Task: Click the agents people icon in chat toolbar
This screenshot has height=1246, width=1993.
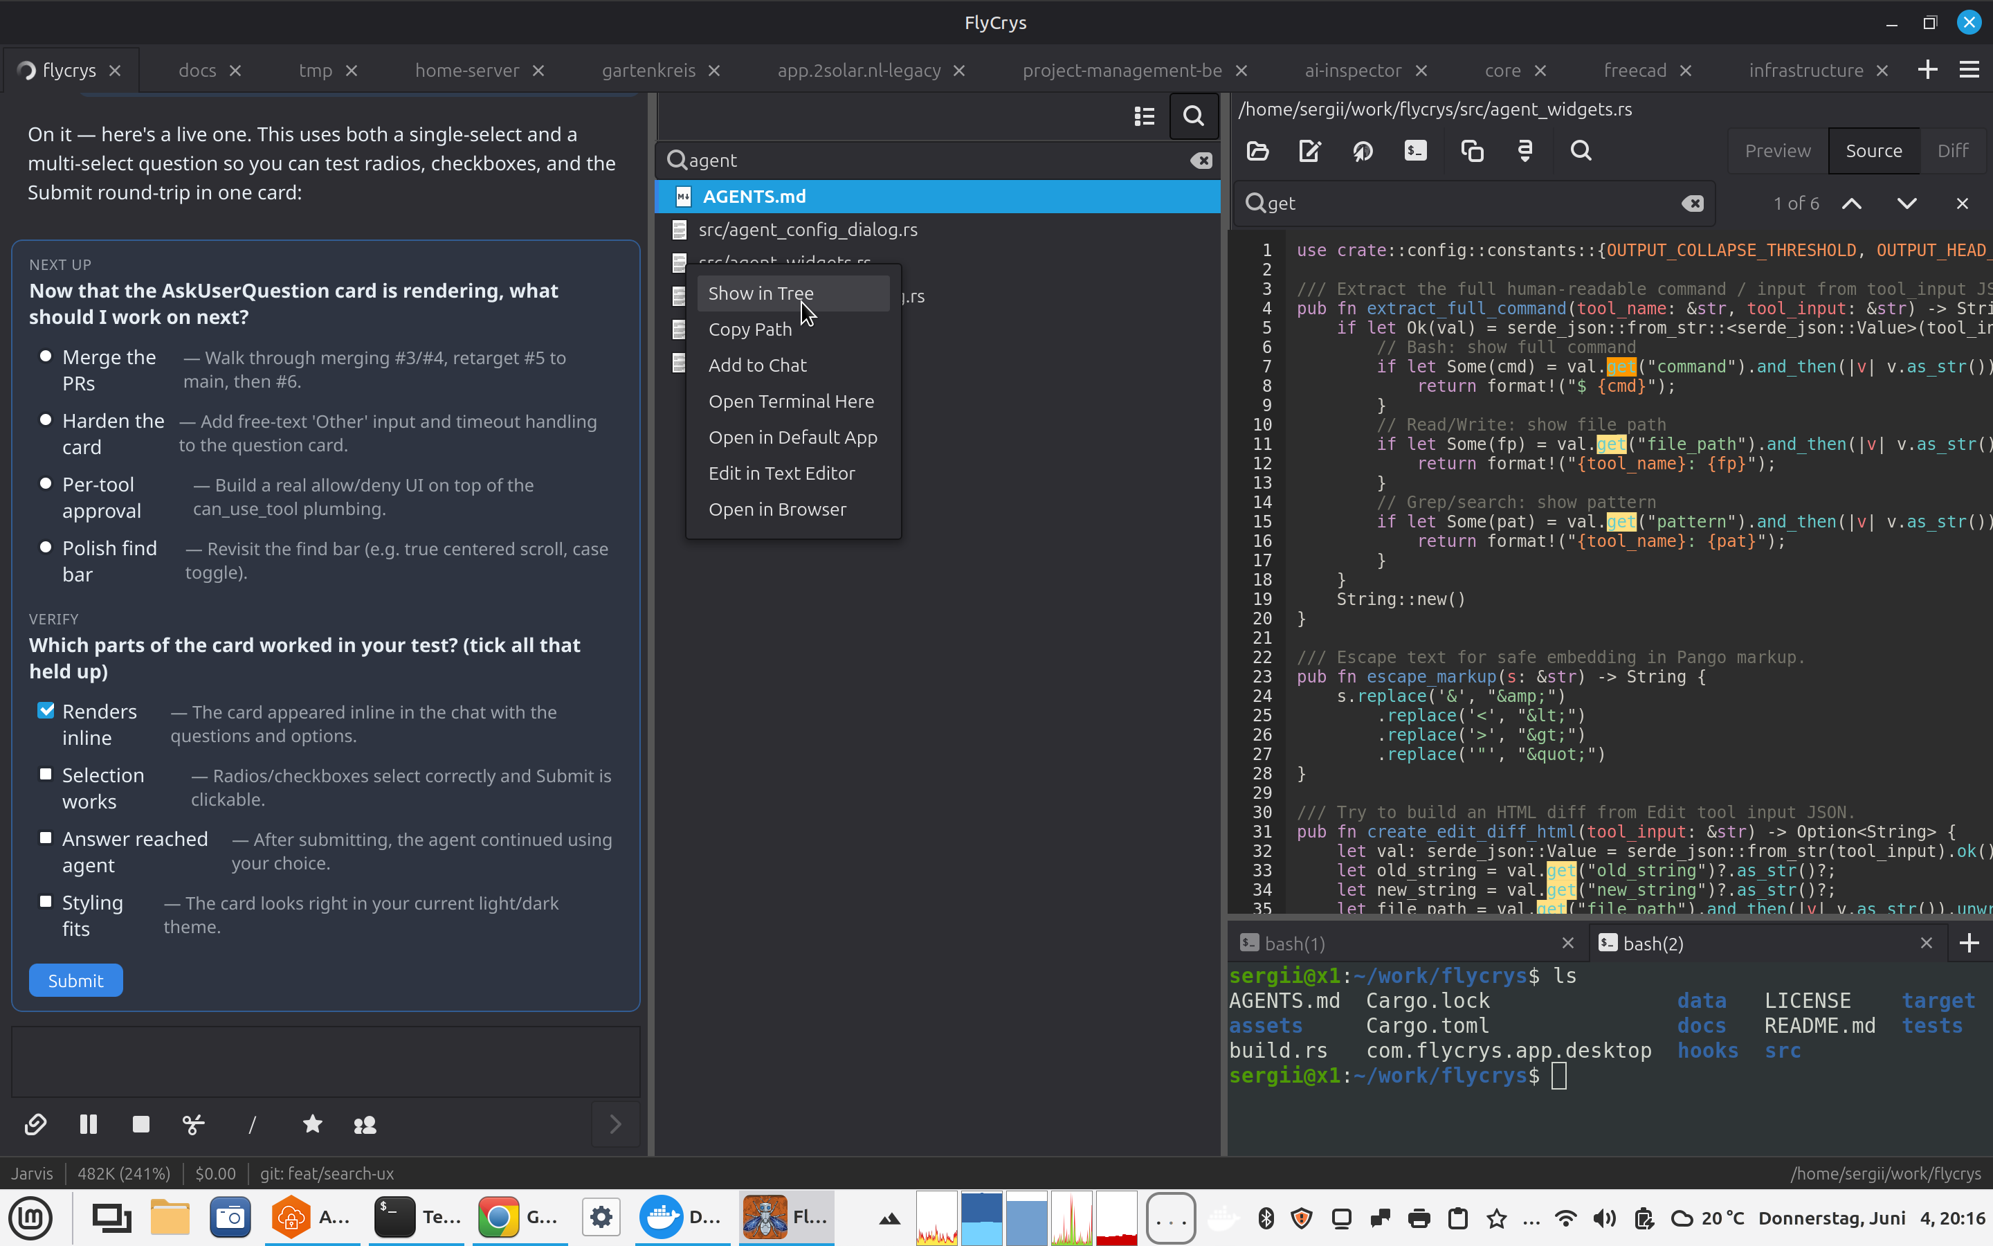Action: point(365,1124)
